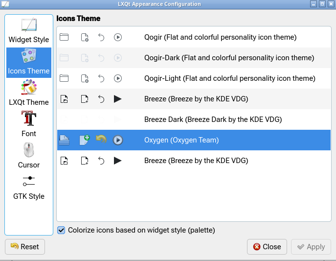The image size is (336, 261).
Task: Click the new document icon in Qogir-Light row
Action: coord(85,78)
